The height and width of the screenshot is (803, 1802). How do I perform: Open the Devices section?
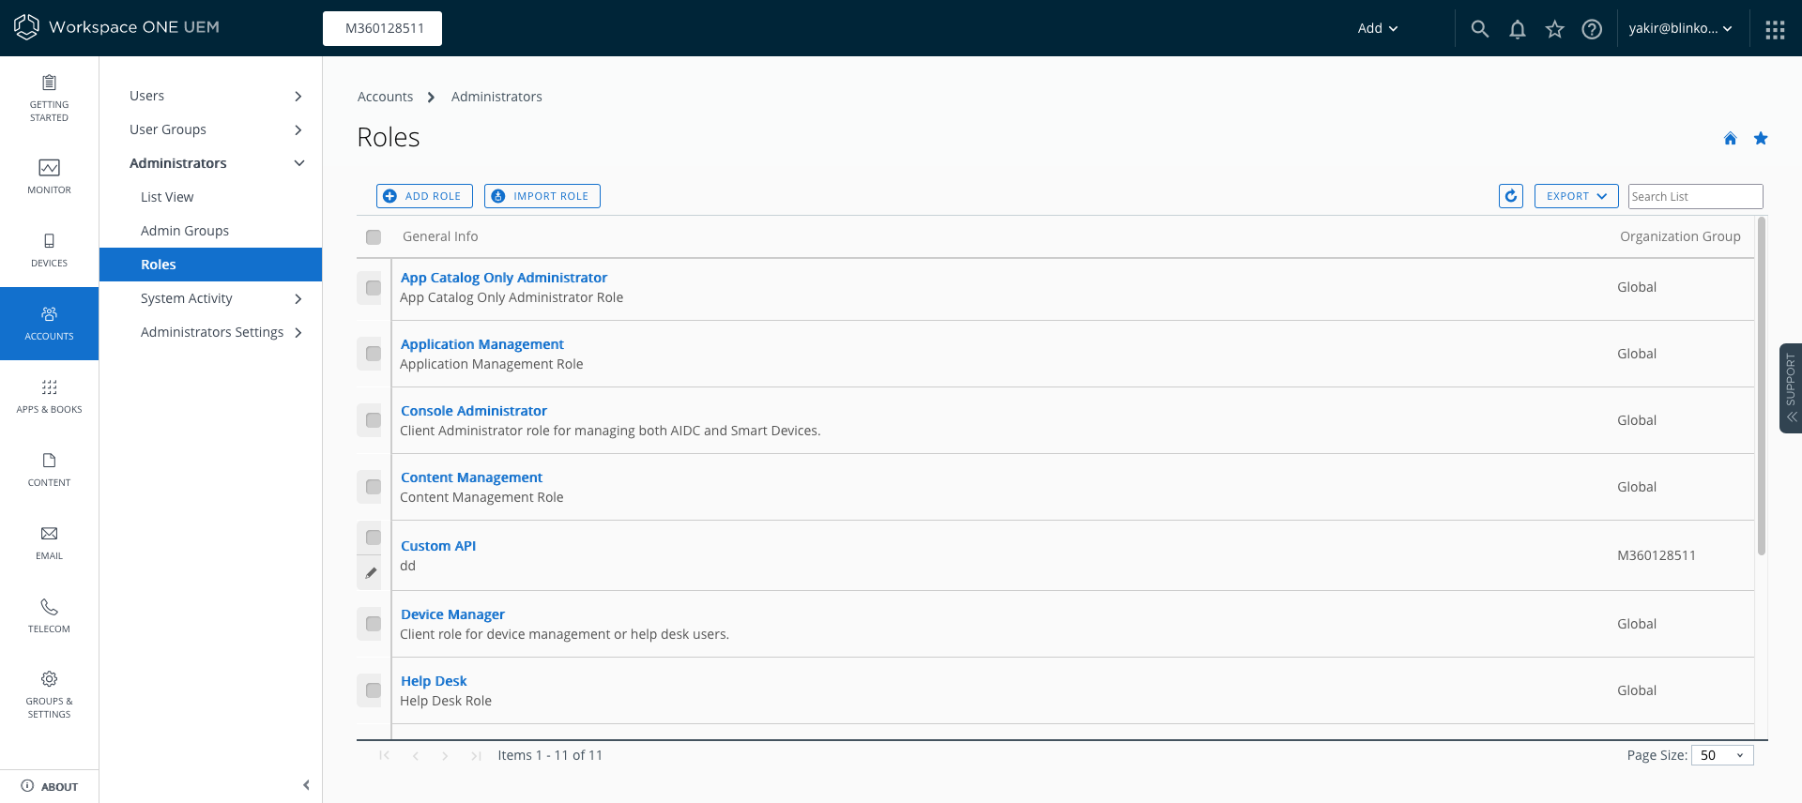[49, 250]
